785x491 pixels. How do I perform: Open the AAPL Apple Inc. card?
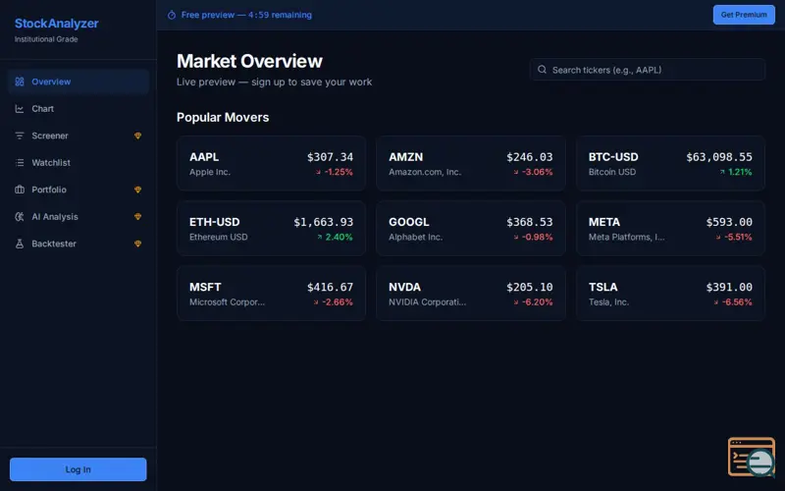coord(272,163)
